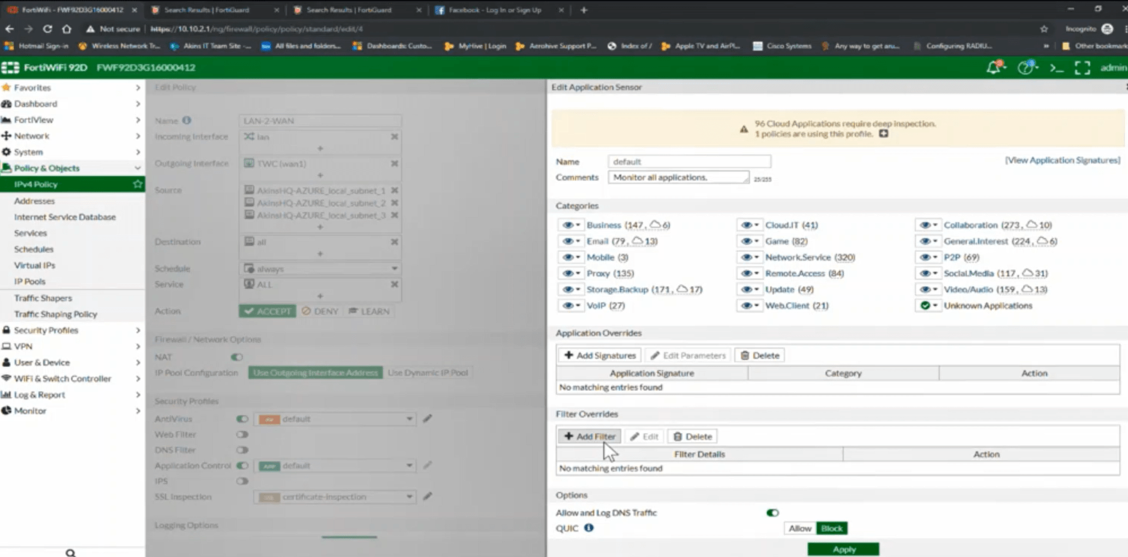The image size is (1128, 557).
Task: Open the notification bell in the top bar
Action: tap(993, 67)
